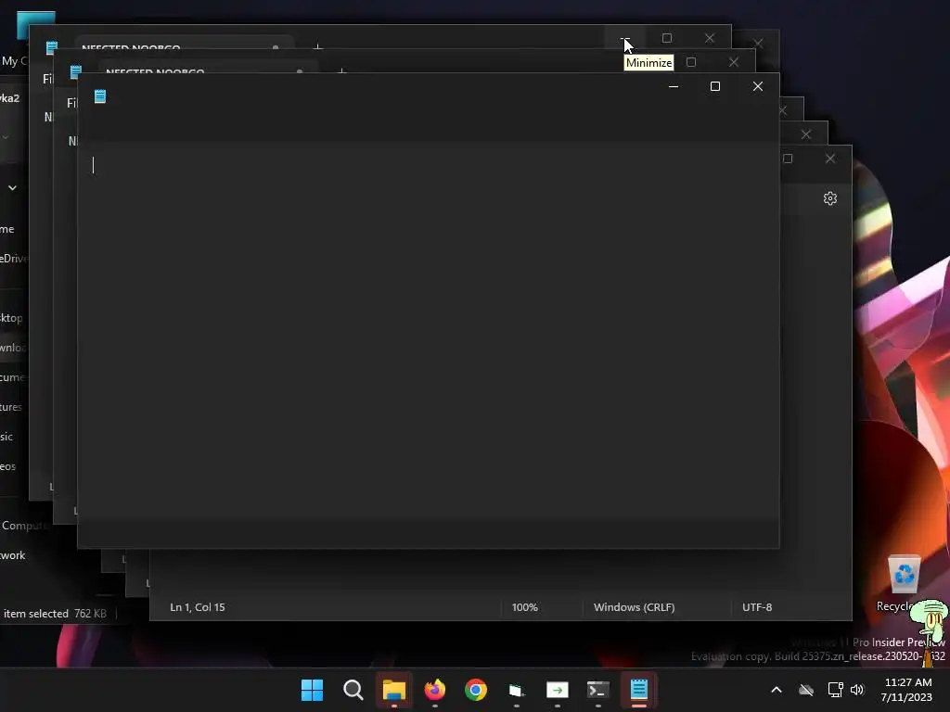Open the small files app beside Chrome
This screenshot has height=712, width=950.
[516, 690]
